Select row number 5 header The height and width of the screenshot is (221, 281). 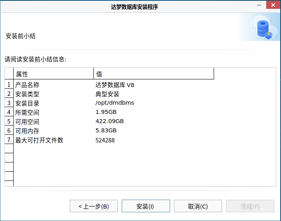(9, 122)
